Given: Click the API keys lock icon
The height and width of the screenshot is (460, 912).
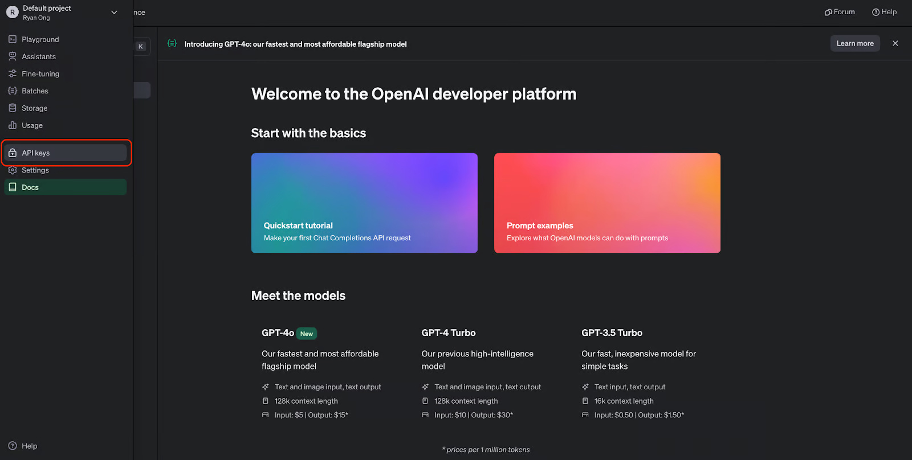Looking at the screenshot, I should pos(13,153).
